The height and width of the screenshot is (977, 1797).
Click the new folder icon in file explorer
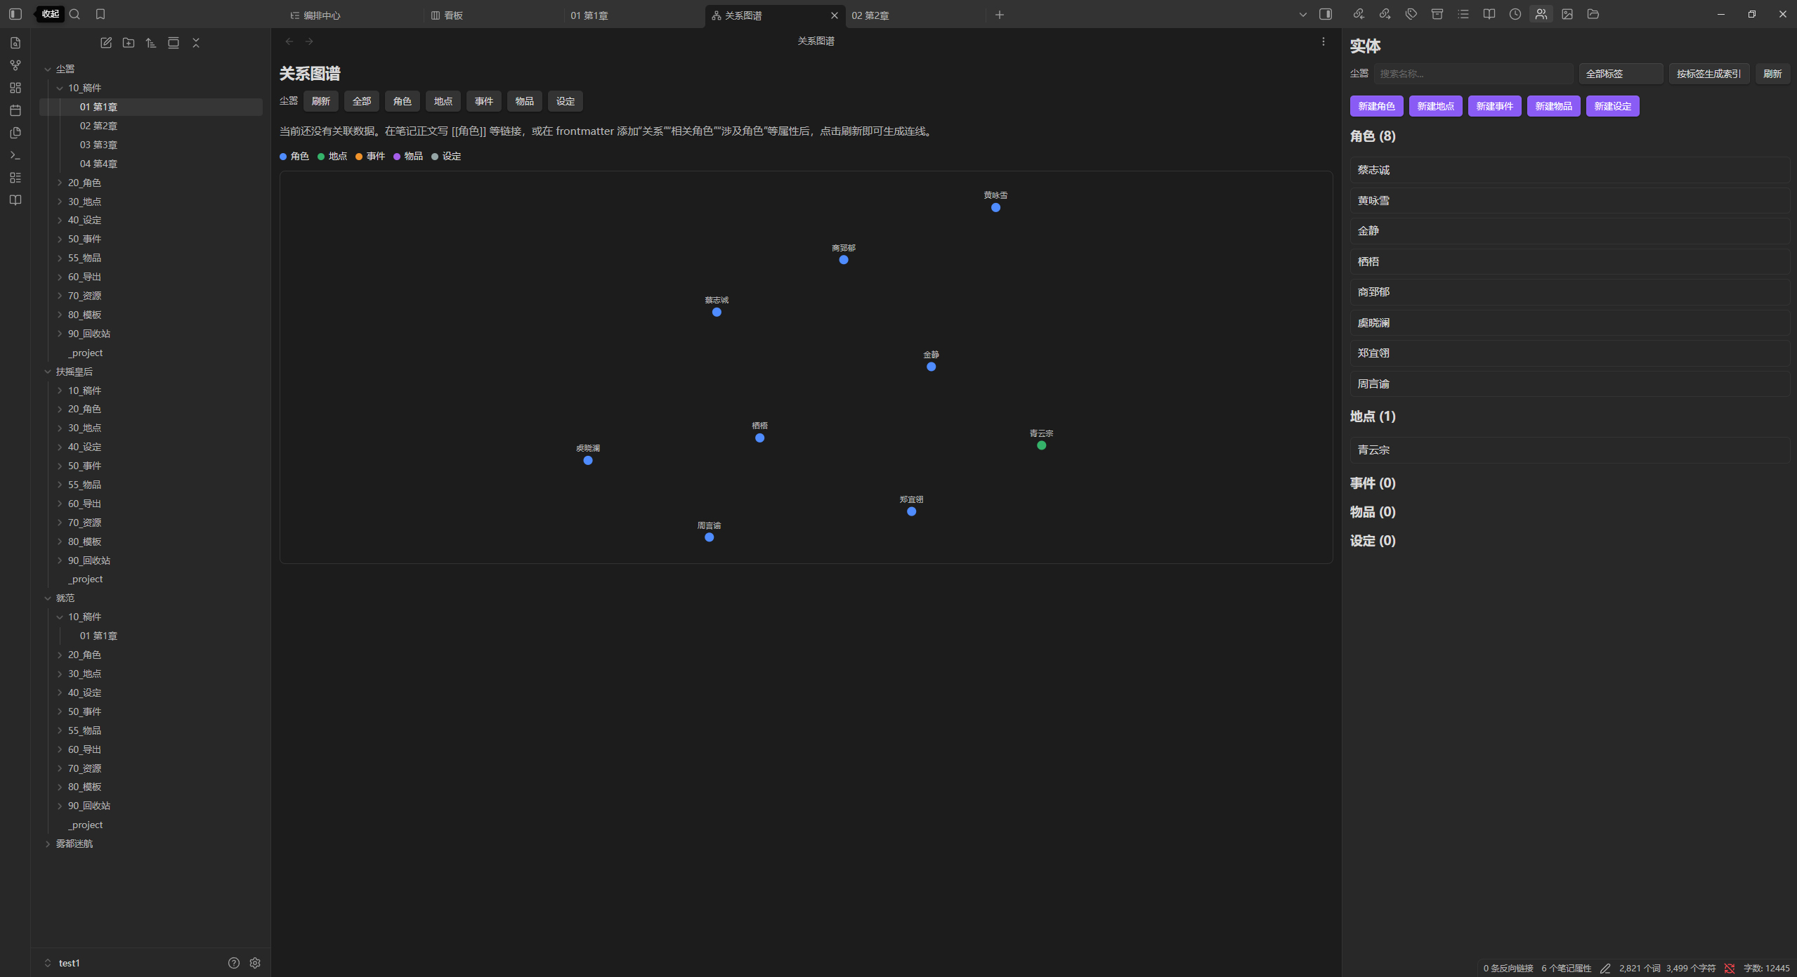[x=129, y=43]
